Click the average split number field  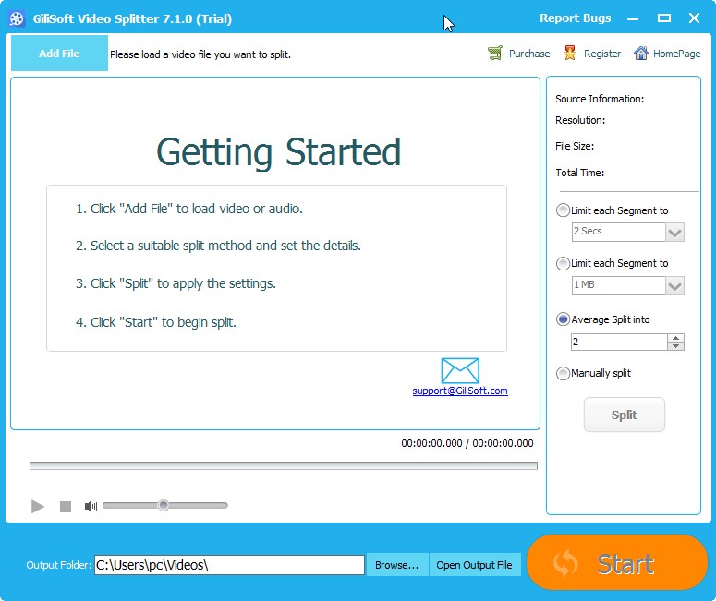tap(619, 342)
